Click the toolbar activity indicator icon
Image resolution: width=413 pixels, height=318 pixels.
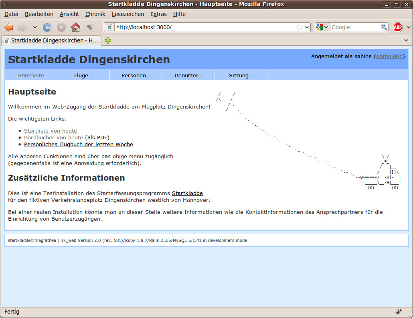pos(90,27)
